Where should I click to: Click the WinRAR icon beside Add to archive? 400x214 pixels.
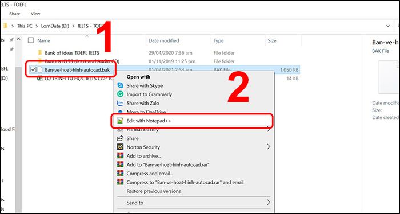[120, 155]
